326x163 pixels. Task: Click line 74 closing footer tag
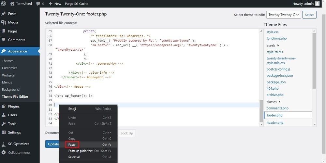pyautogui.click(x=86, y=77)
